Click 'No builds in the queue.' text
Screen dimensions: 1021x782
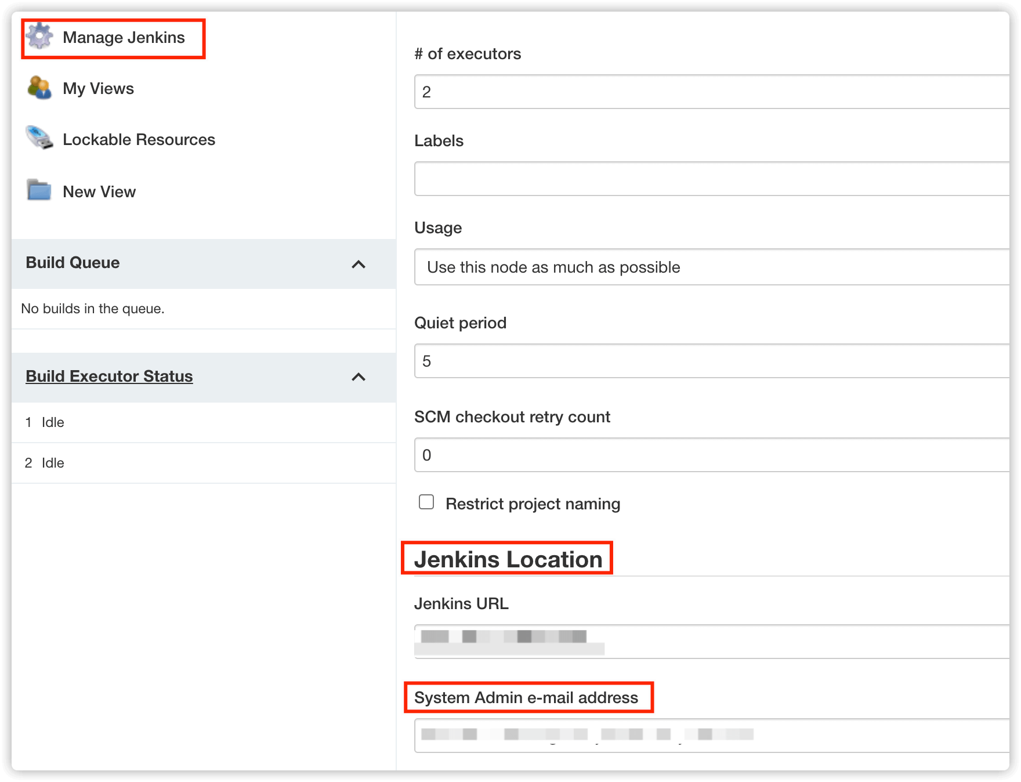click(93, 309)
